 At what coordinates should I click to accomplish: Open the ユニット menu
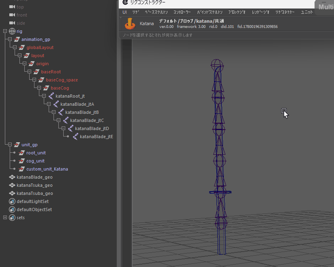pos(307,12)
